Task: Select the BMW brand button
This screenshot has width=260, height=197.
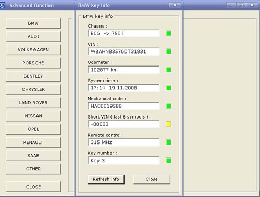Action: pyautogui.click(x=33, y=23)
